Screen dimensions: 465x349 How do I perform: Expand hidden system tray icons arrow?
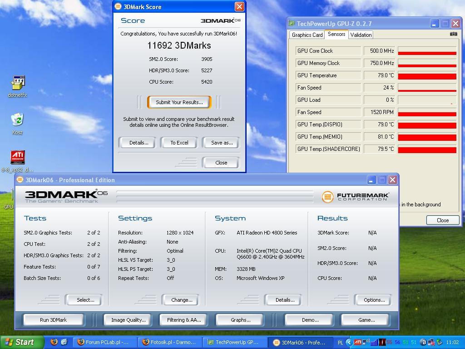click(348, 342)
